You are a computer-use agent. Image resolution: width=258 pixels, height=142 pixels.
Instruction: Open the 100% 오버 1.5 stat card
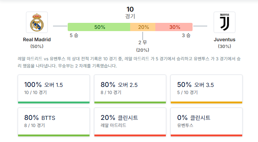tap(54, 89)
